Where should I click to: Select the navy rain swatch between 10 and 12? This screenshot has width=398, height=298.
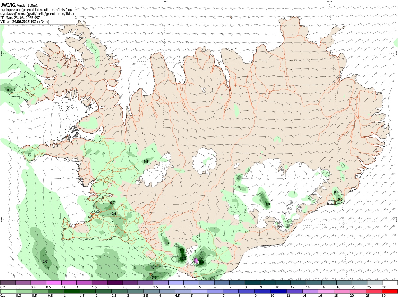(x=279, y=291)
